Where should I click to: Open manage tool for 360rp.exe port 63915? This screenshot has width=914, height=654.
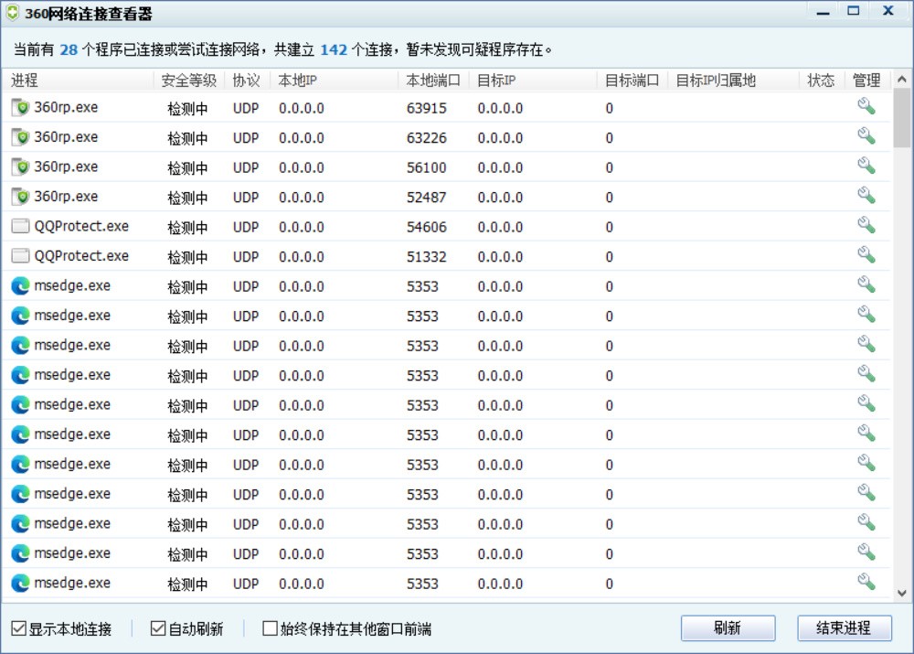coord(866,106)
